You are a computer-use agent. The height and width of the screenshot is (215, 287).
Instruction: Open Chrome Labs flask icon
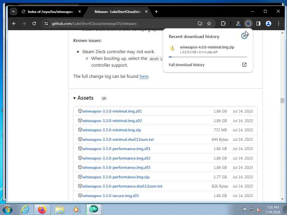pos(238,24)
